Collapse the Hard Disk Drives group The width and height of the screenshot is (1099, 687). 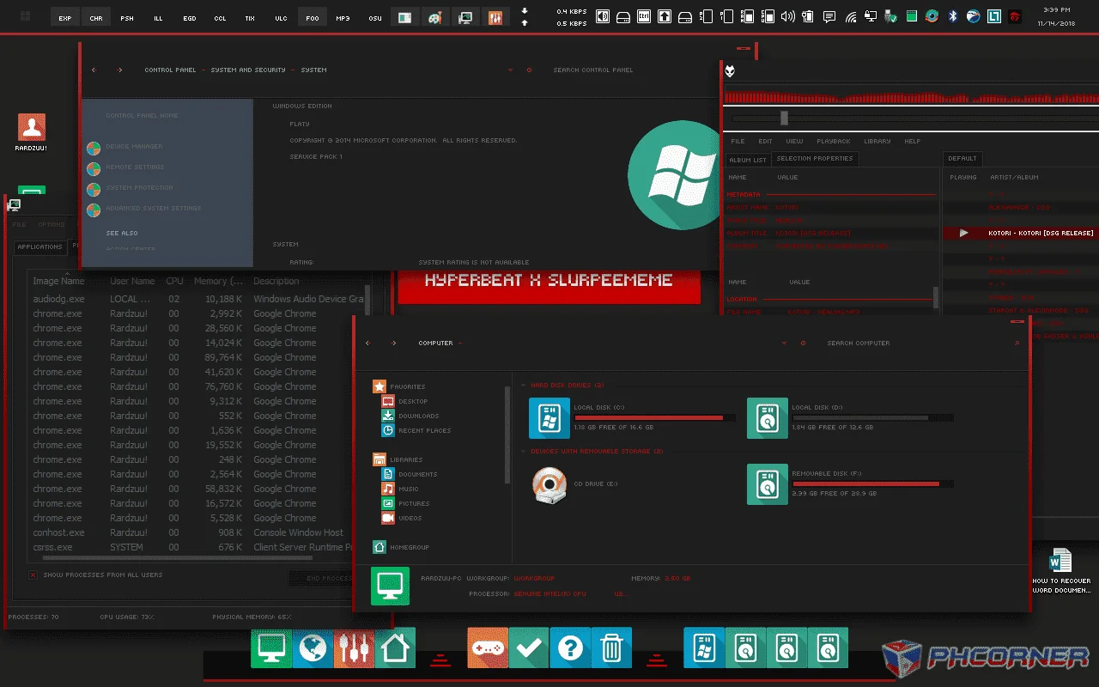524,385
